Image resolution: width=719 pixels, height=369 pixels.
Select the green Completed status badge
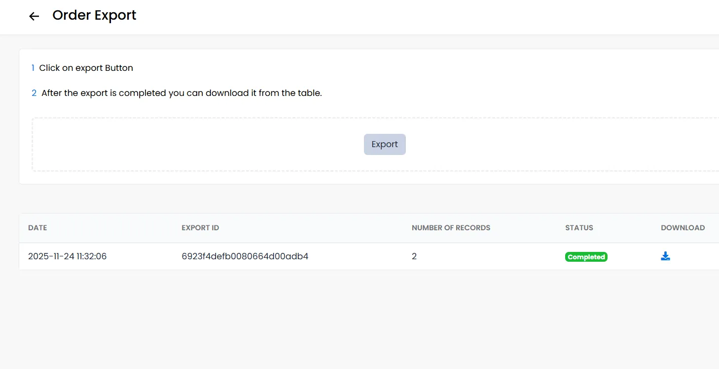click(586, 257)
